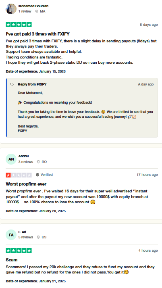The image size is (162, 288).
Task: Click Mohamed's five-star rating image
Action: coord(19,25)
